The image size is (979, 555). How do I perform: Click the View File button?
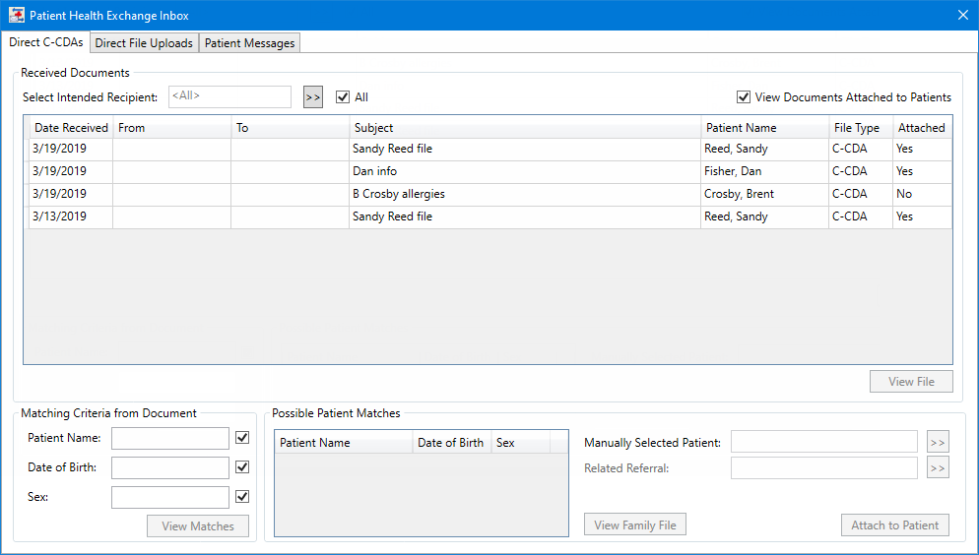tap(911, 382)
